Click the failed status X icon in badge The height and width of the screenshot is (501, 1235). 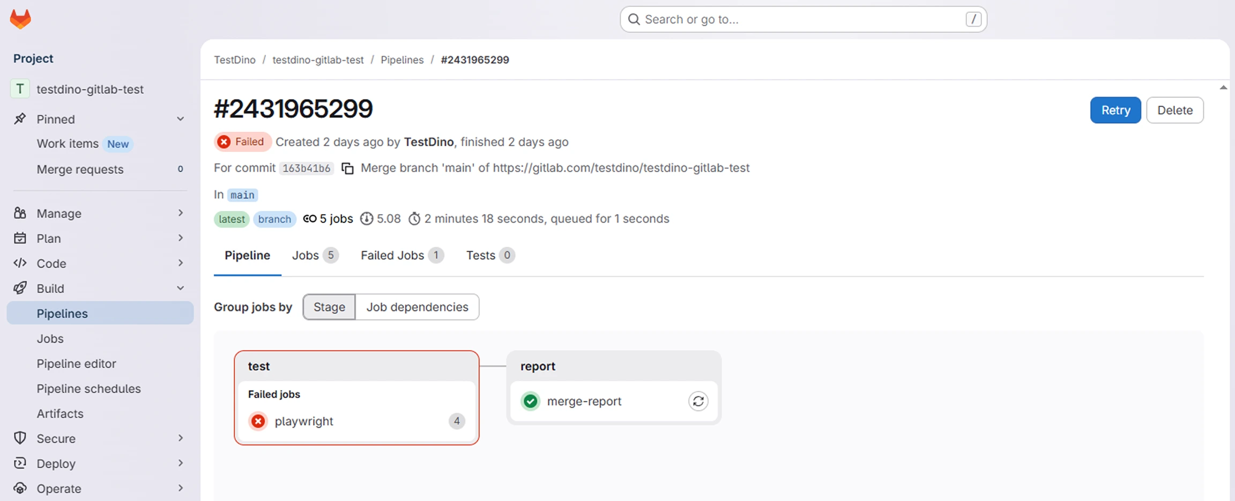point(224,142)
